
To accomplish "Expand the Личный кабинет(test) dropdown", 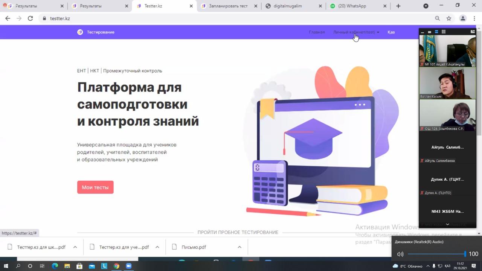I will point(356,32).
